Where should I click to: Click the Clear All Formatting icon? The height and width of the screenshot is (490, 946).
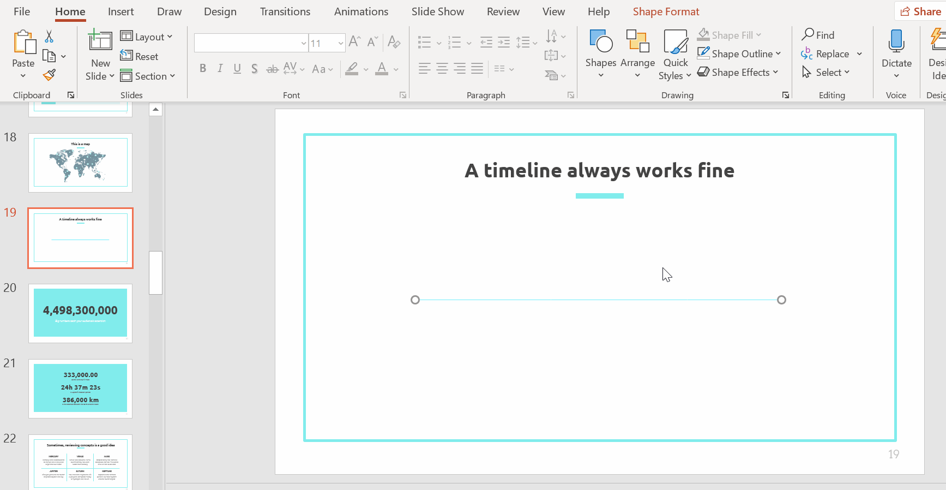pos(394,42)
